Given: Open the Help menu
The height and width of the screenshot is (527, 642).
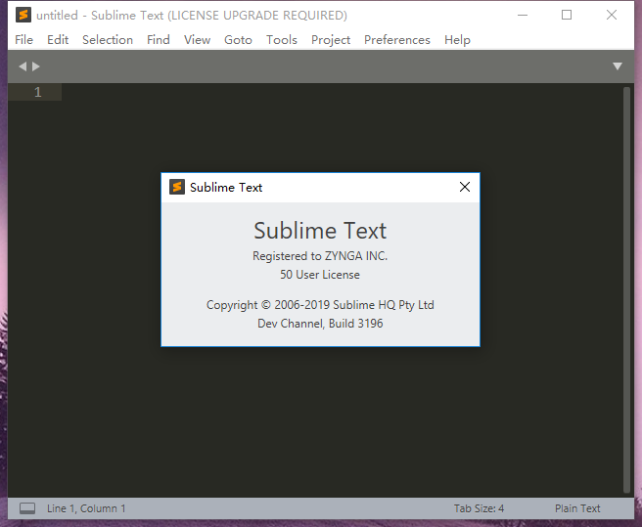Looking at the screenshot, I should click(457, 40).
